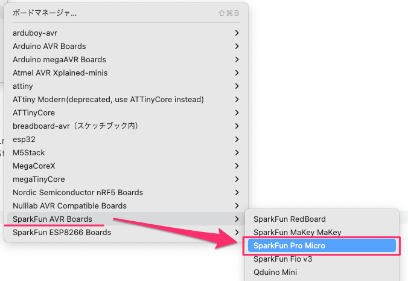Click the SparkFun AVR Boards entry
The height and width of the screenshot is (281, 408).
click(53, 219)
